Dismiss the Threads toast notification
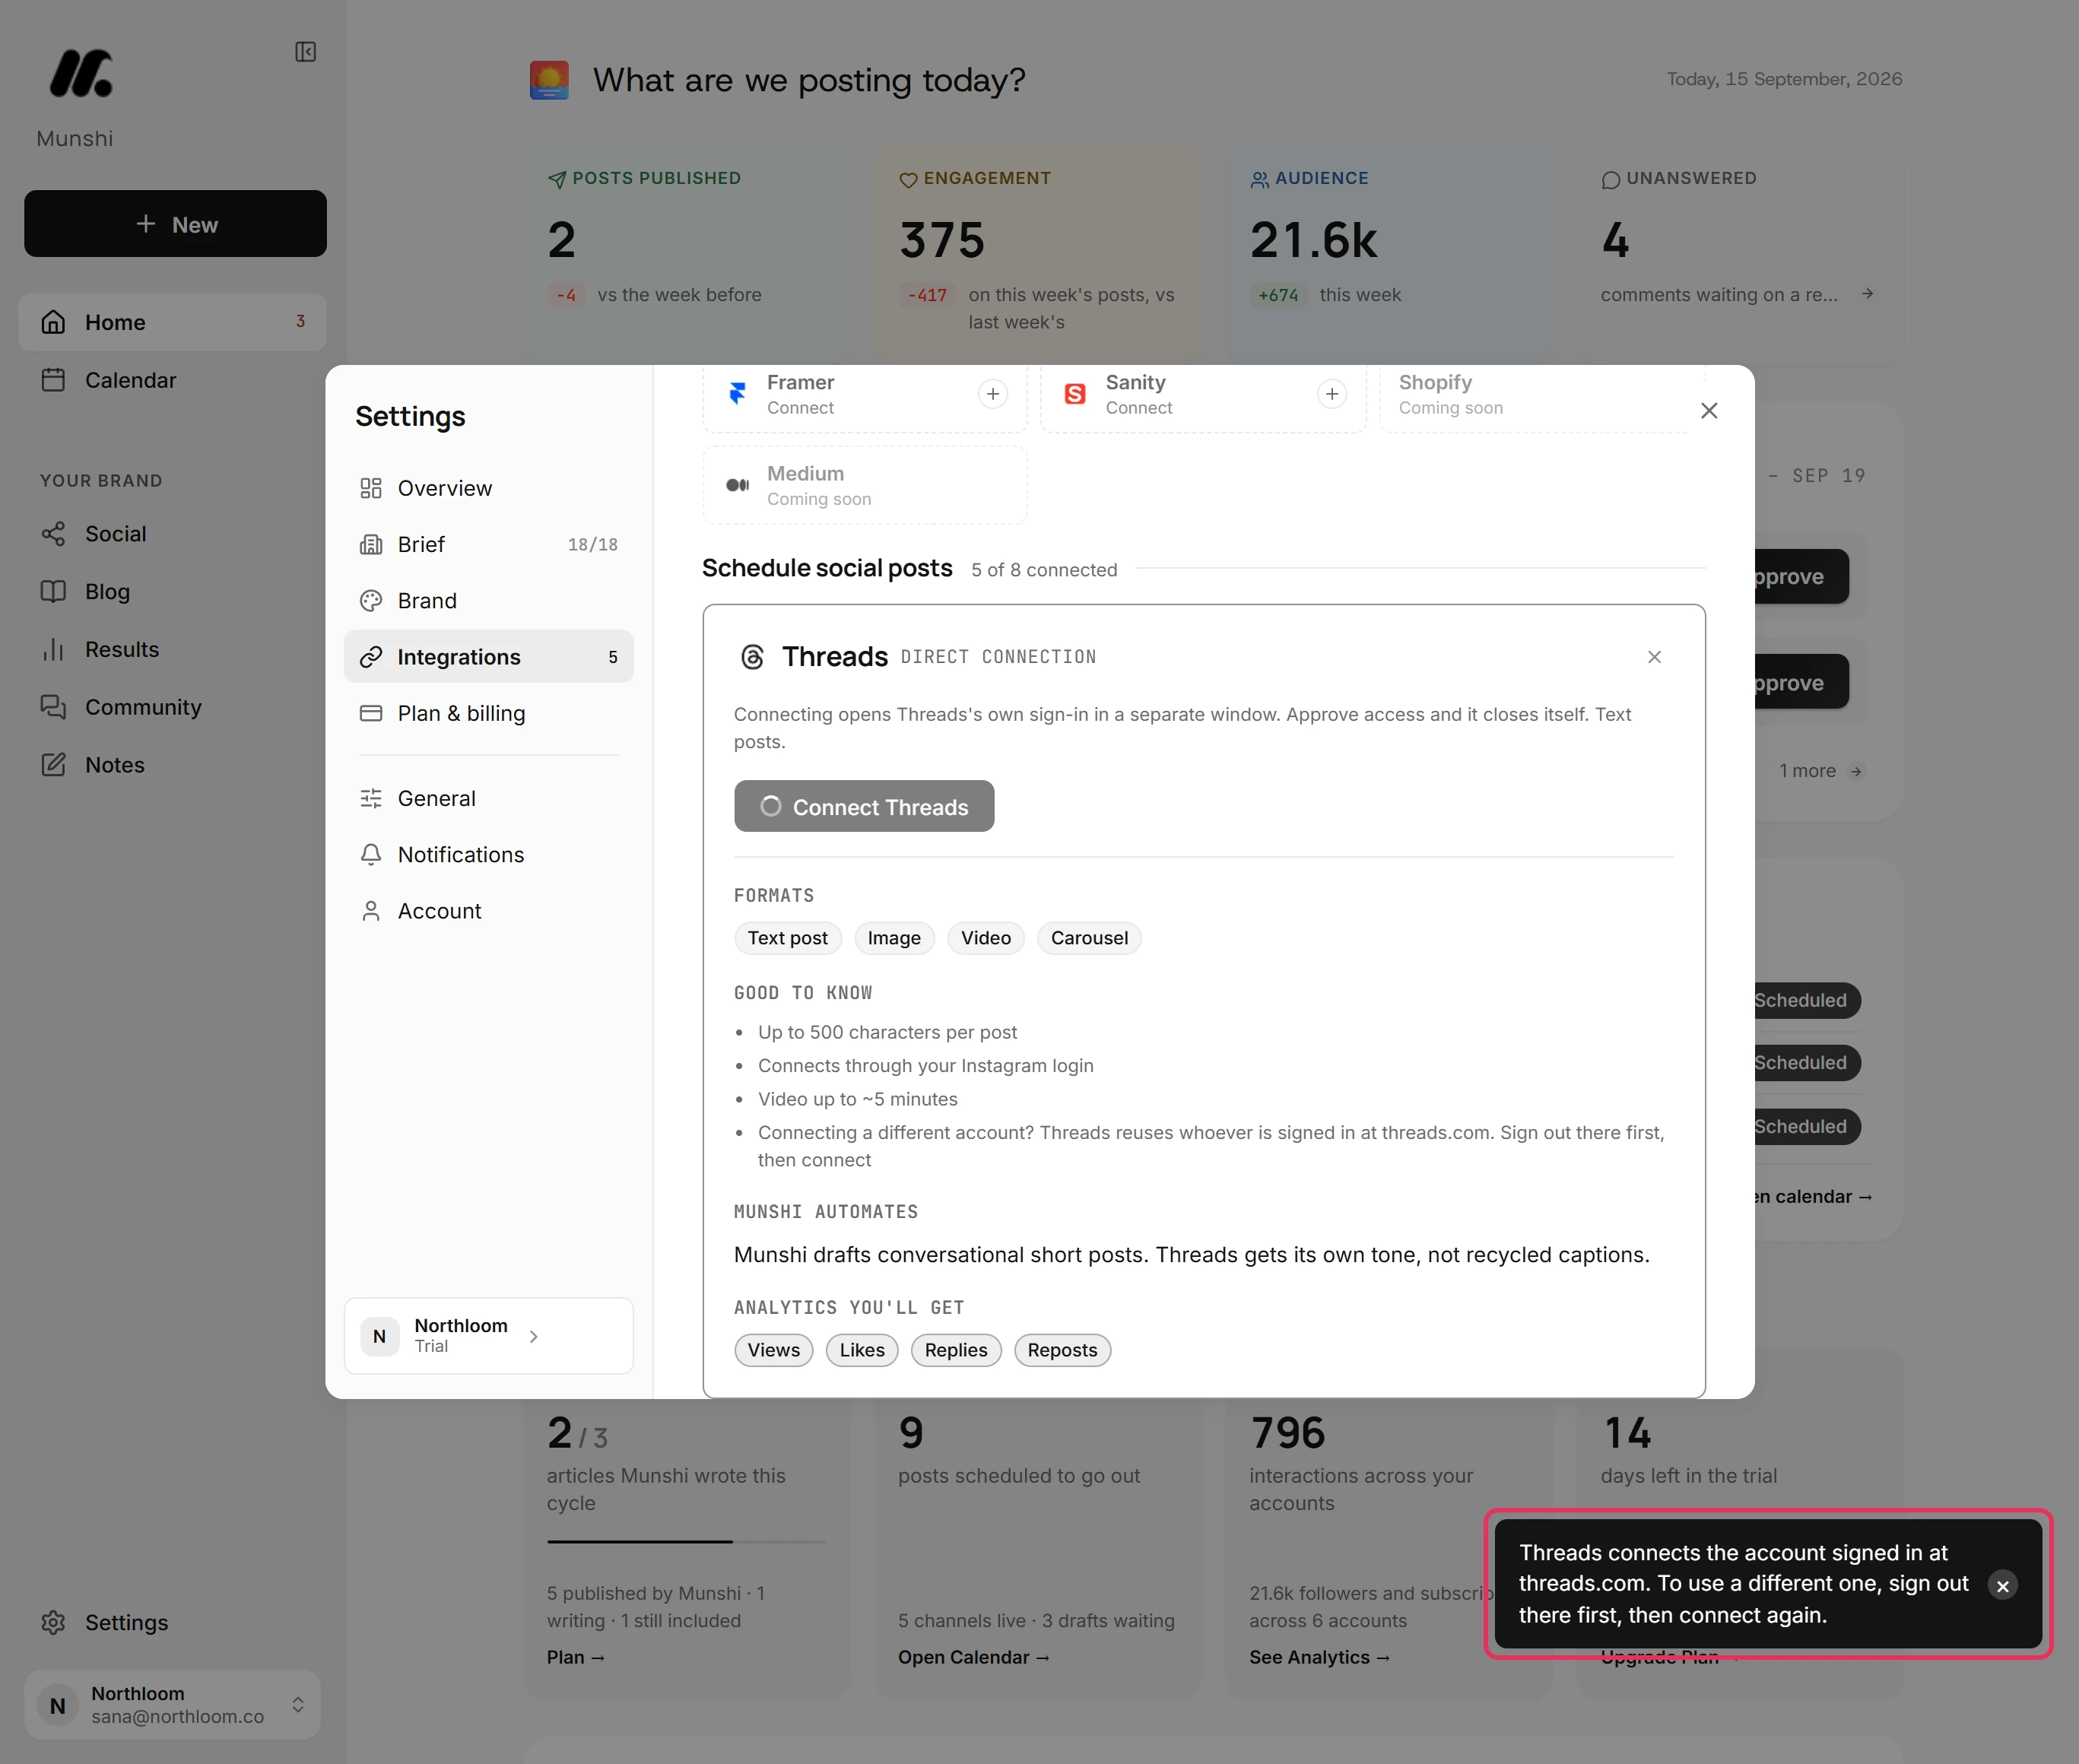2079x1764 pixels. tap(2002, 1586)
